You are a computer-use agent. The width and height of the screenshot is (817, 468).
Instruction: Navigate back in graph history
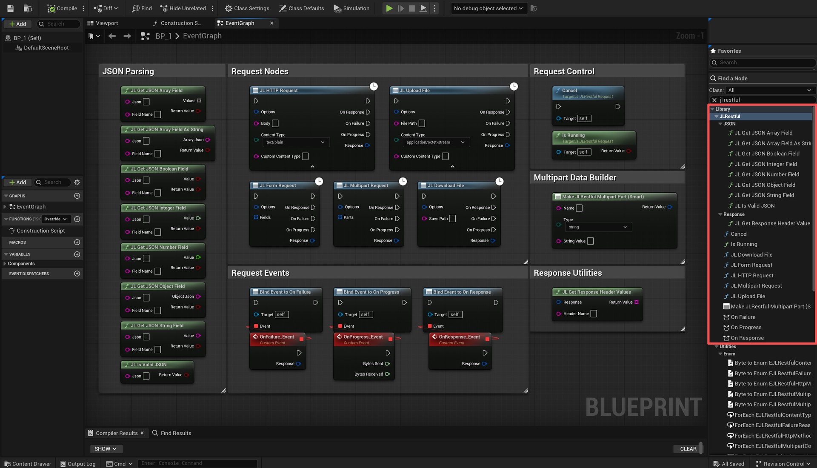coord(112,36)
